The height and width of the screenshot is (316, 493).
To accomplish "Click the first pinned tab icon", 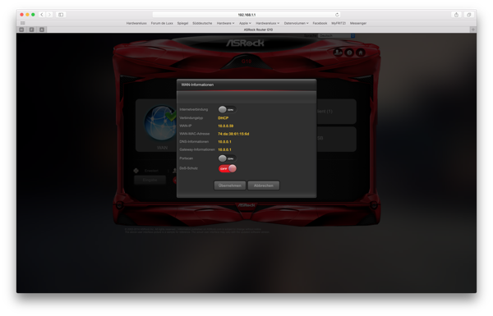I will 21,30.
